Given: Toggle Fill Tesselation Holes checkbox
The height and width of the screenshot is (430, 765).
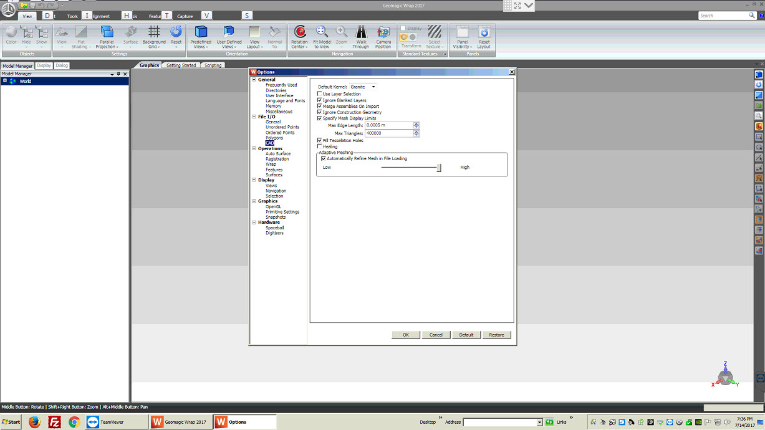Looking at the screenshot, I should [320, 141].
